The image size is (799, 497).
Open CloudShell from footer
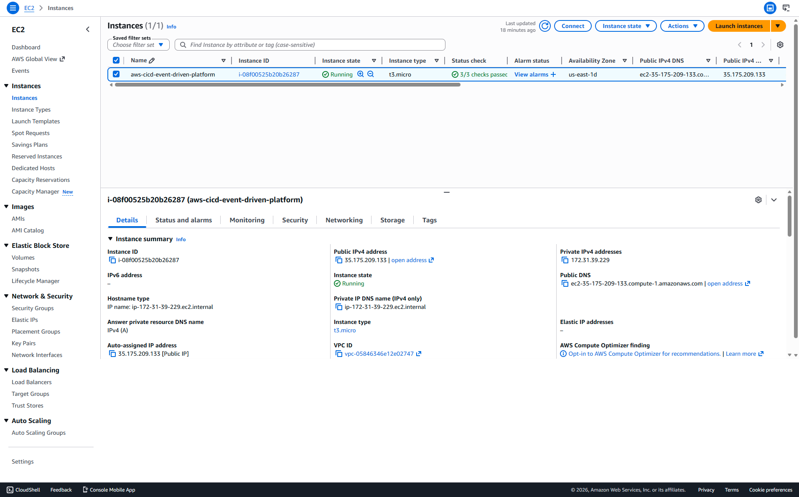click(x=23, y=490)
